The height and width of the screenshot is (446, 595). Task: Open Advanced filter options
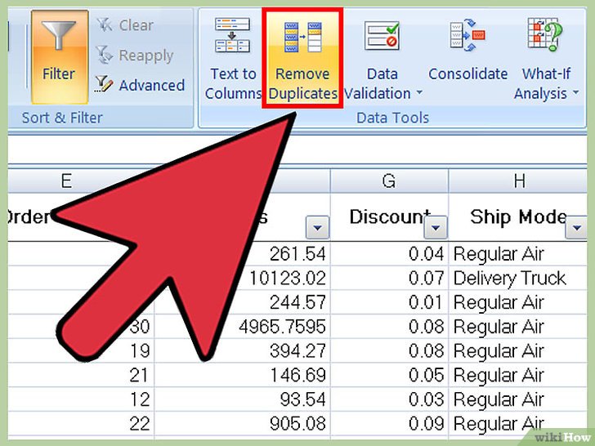coord(140,85)
